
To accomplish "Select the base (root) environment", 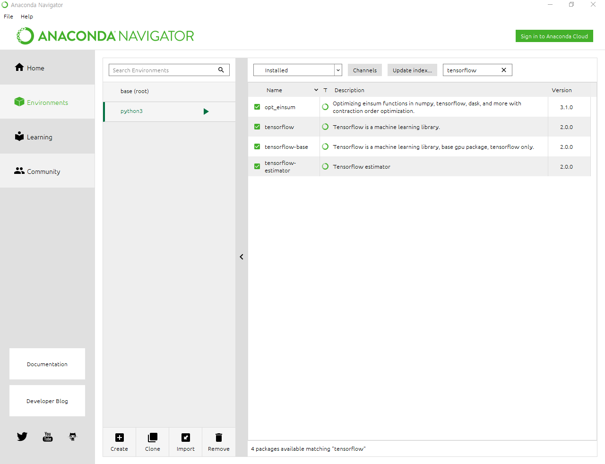I will pyautogui.click(x=169, y=91).
